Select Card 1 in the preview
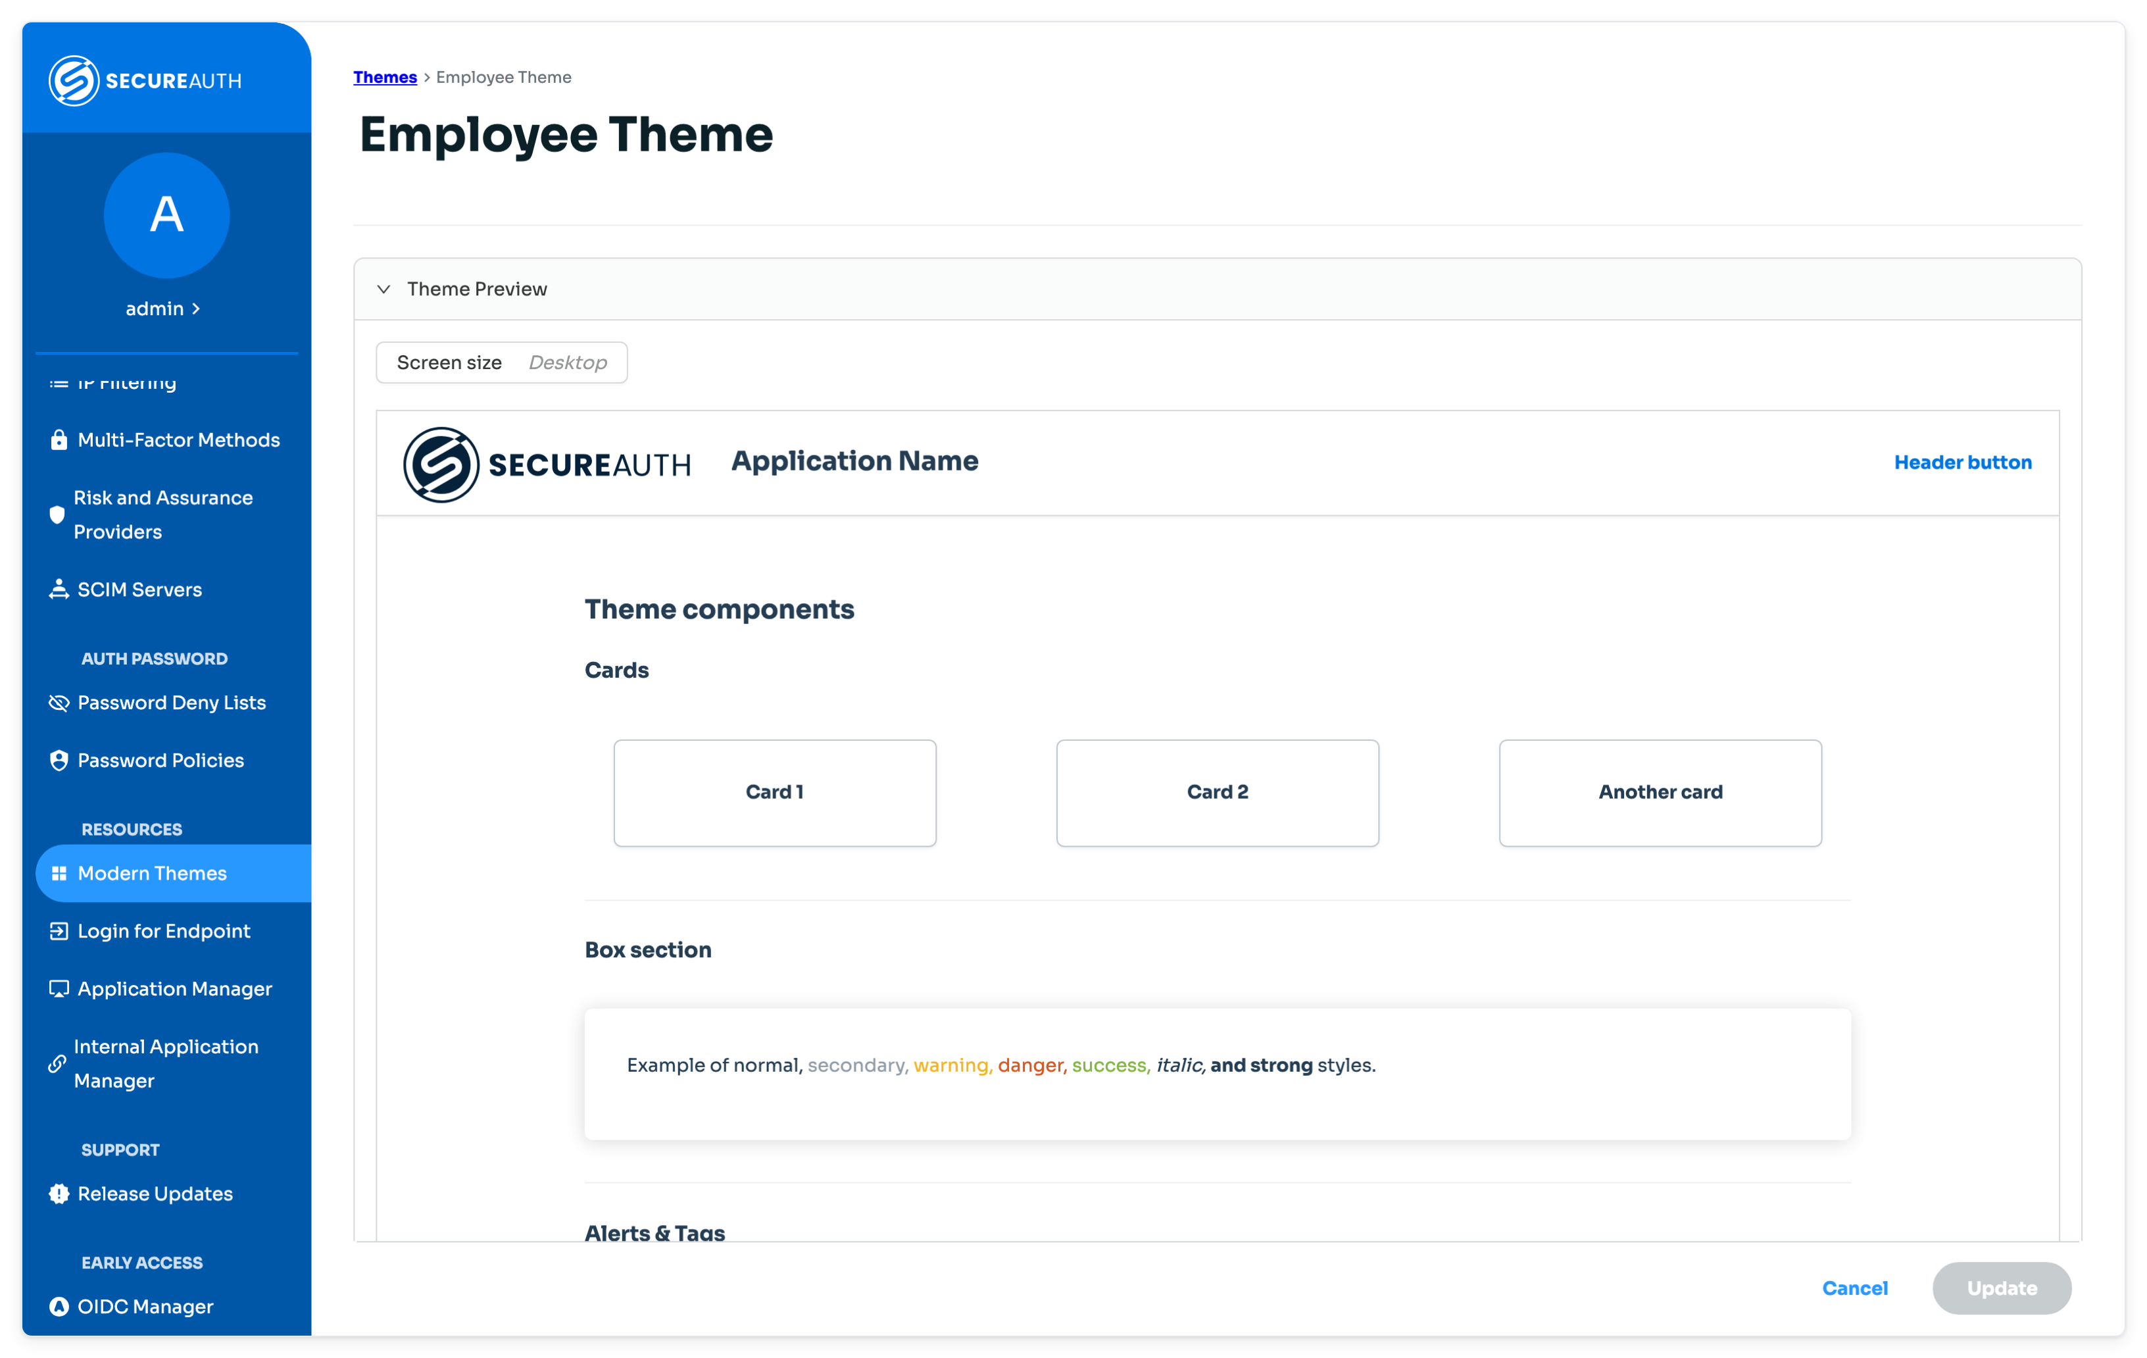 coord(775,793)
